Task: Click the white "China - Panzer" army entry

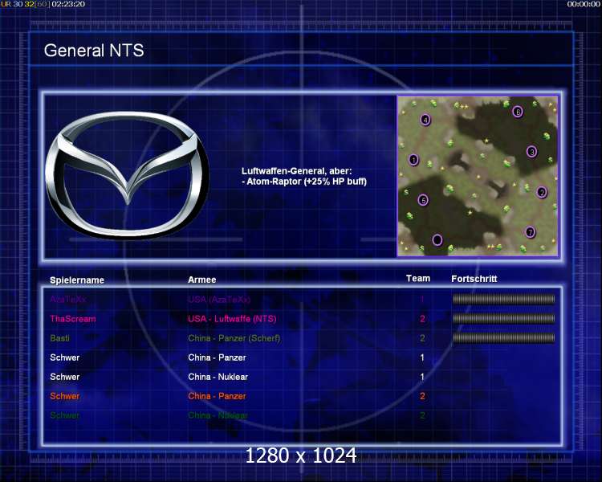Action: pyautogui.click(x=217, y=357)
